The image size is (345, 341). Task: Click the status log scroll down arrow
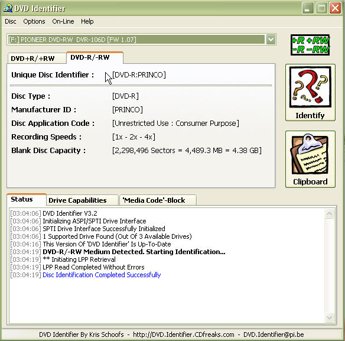(330, 317)
